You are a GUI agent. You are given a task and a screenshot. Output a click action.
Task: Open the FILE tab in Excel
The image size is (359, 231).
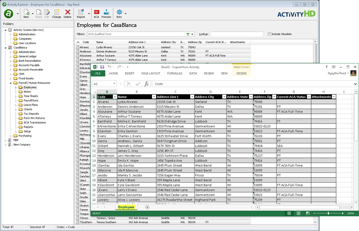[x=98, y=73]
